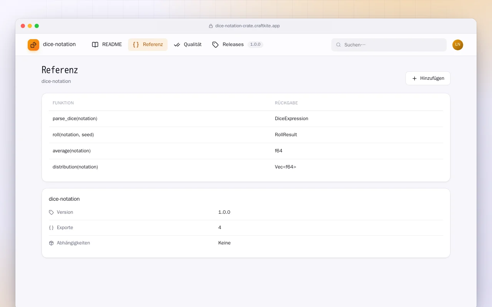Click the Abhängigkeiten package icon

click(x=52, y=243)
